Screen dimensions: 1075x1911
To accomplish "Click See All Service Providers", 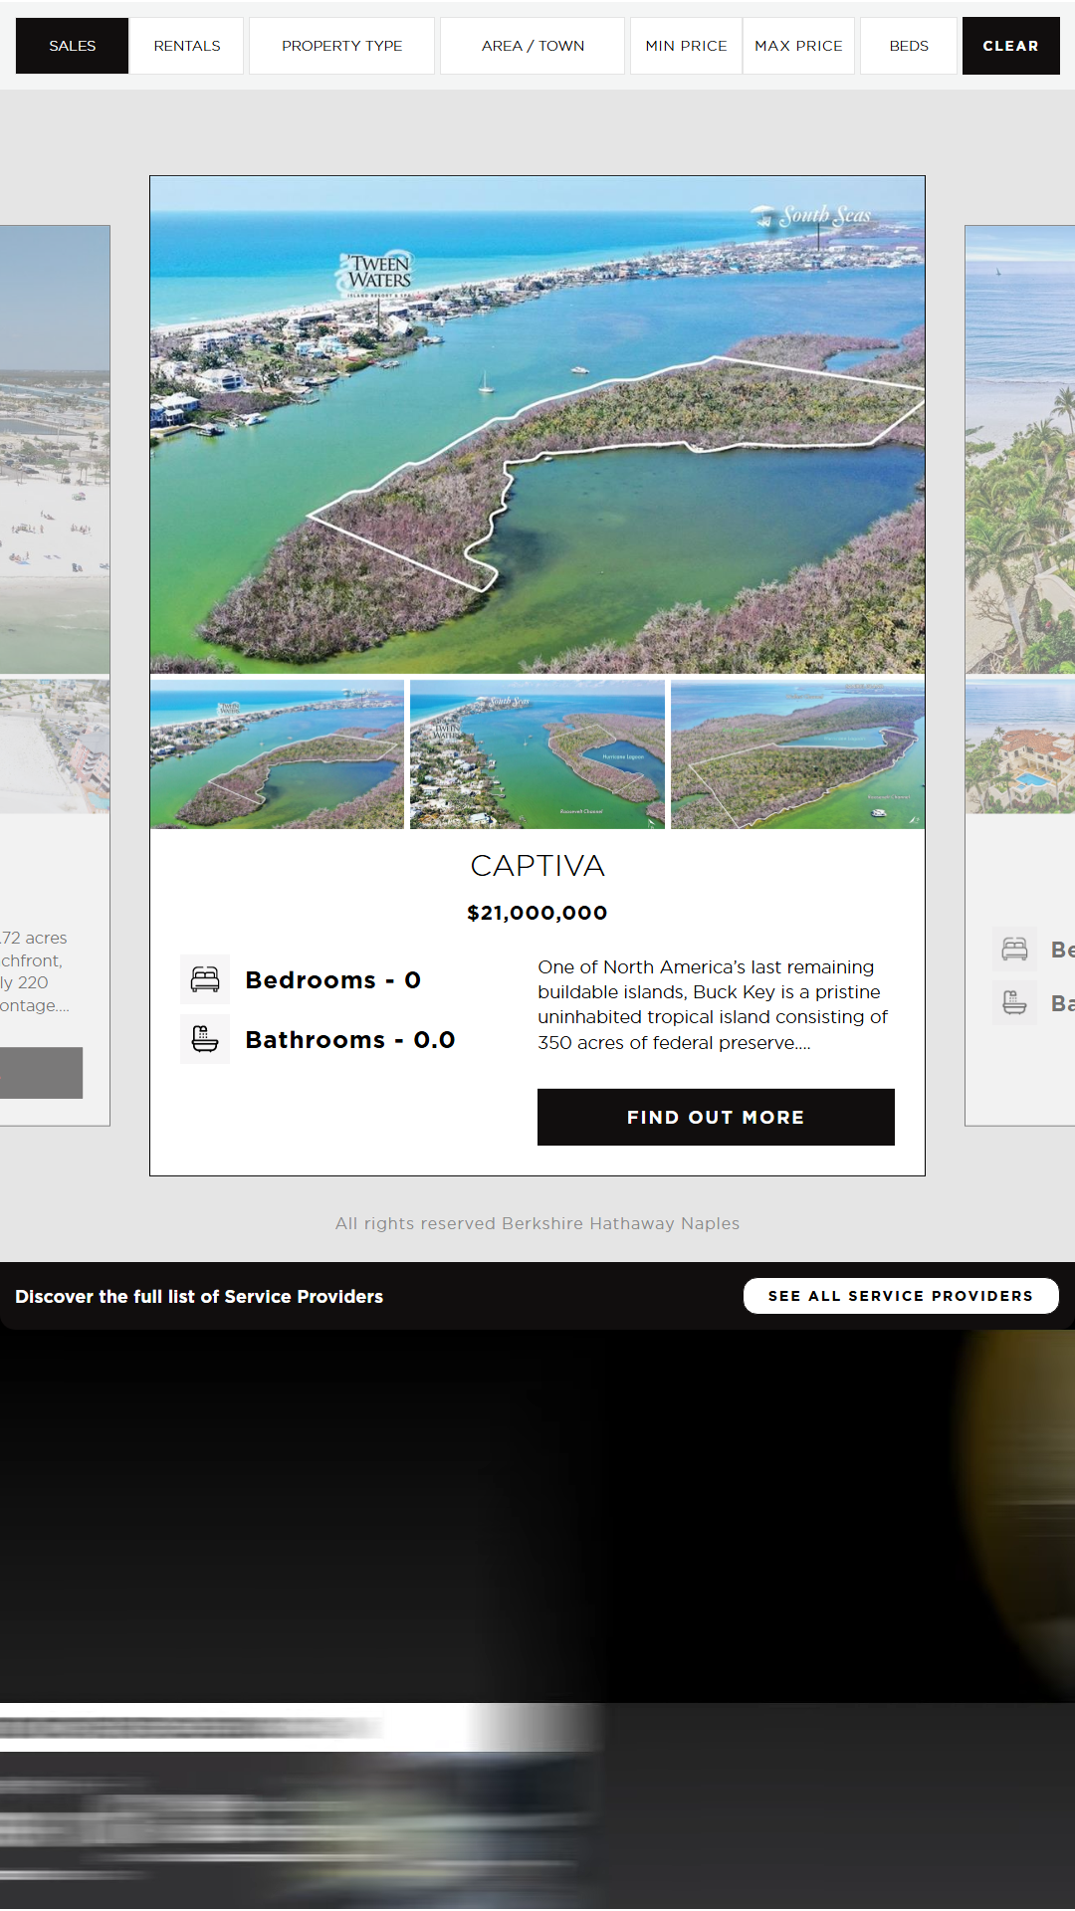I will click(901, 1296).
